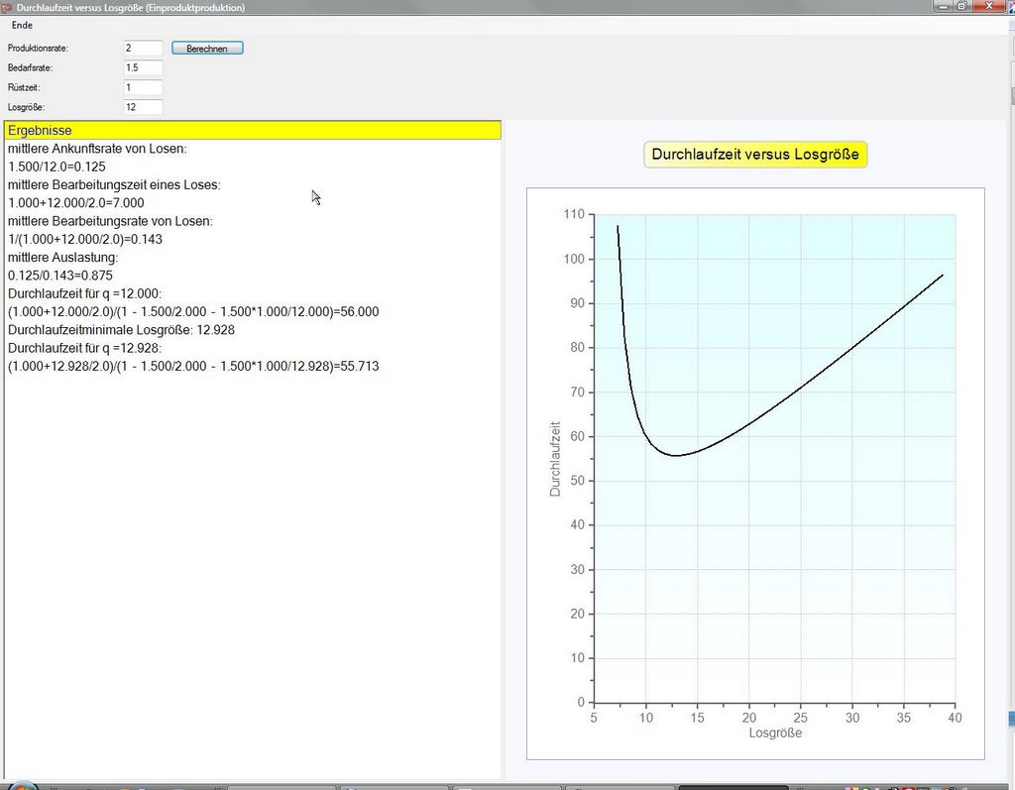Click the Losgröße x-axis label on the chart
The height and width of the screenshot is (790, 1015).
(775, 734)
